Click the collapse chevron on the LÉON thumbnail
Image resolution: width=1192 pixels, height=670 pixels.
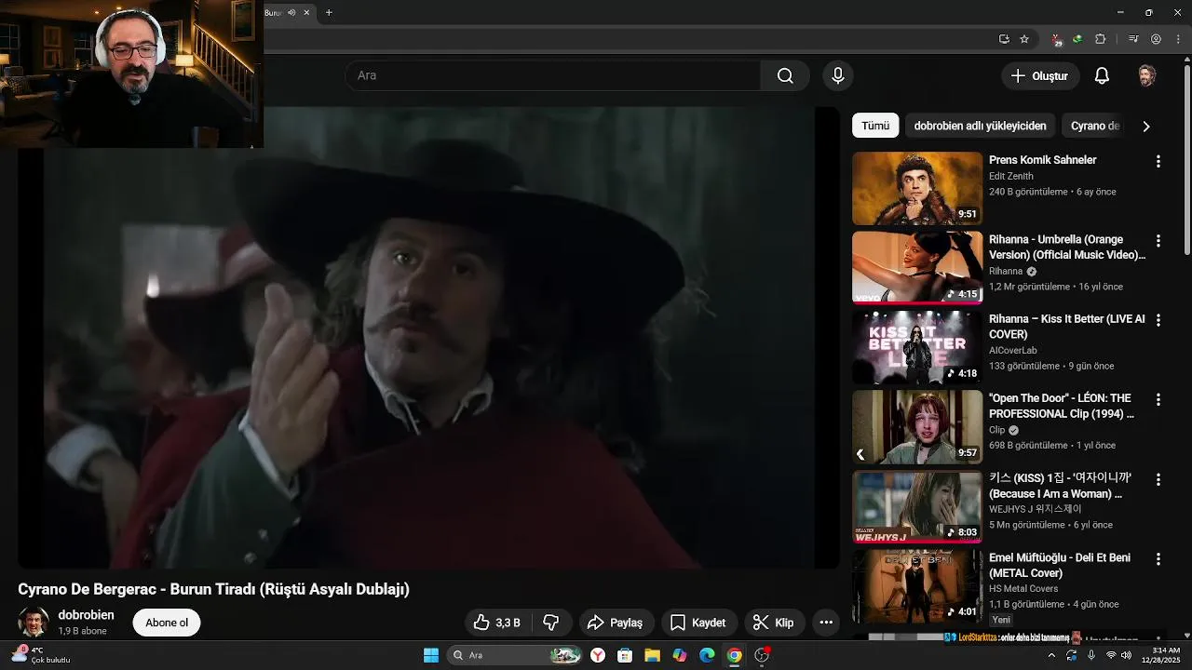pyautogui.click(x=860, y=454)
